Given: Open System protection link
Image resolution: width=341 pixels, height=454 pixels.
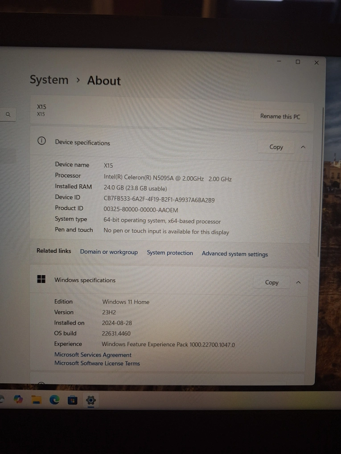Looking at the screenshot, I should (170, 253).
